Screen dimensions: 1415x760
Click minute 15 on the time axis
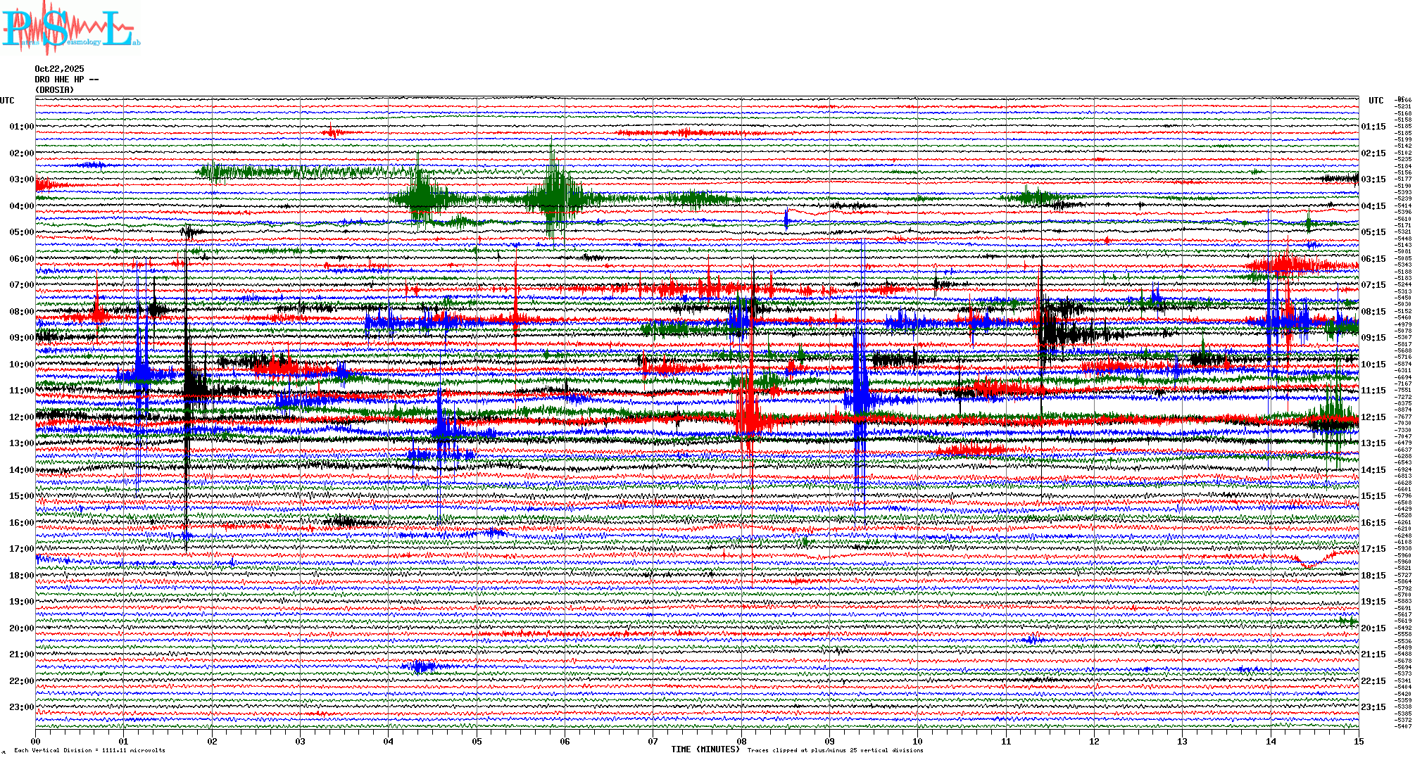pyautogui.click(x=1358, y=742)
